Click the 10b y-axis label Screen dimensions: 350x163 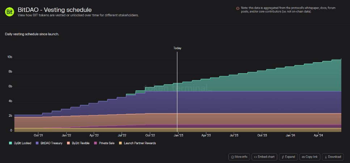pyautogui.click(x=10, y=57)
